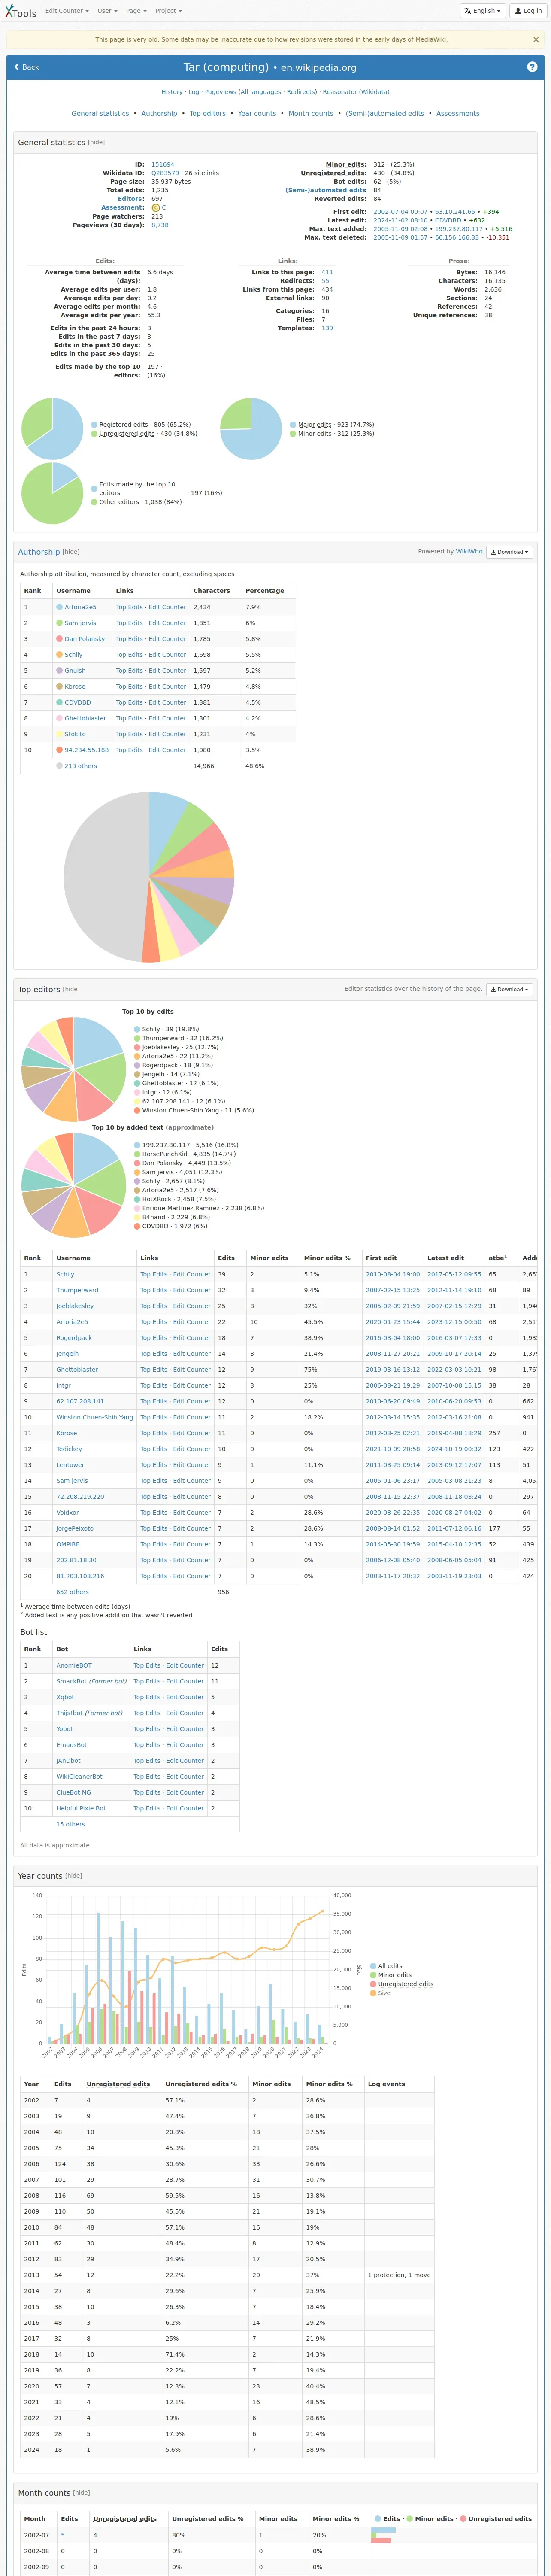Dismiss the old-page warning with X

click(x=536, y=40)
